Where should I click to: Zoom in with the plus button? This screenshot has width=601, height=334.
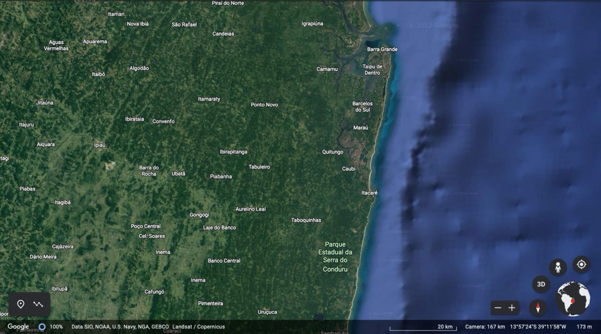(x=512, y=308)
